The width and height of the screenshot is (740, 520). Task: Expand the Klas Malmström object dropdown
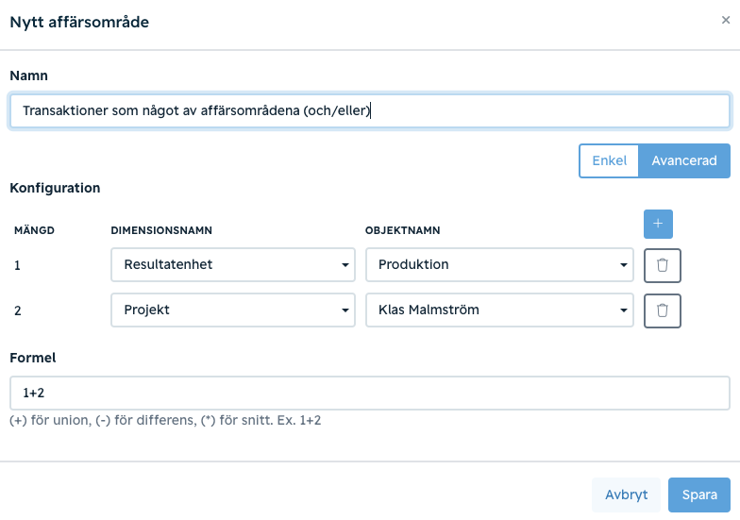(499, 310)
